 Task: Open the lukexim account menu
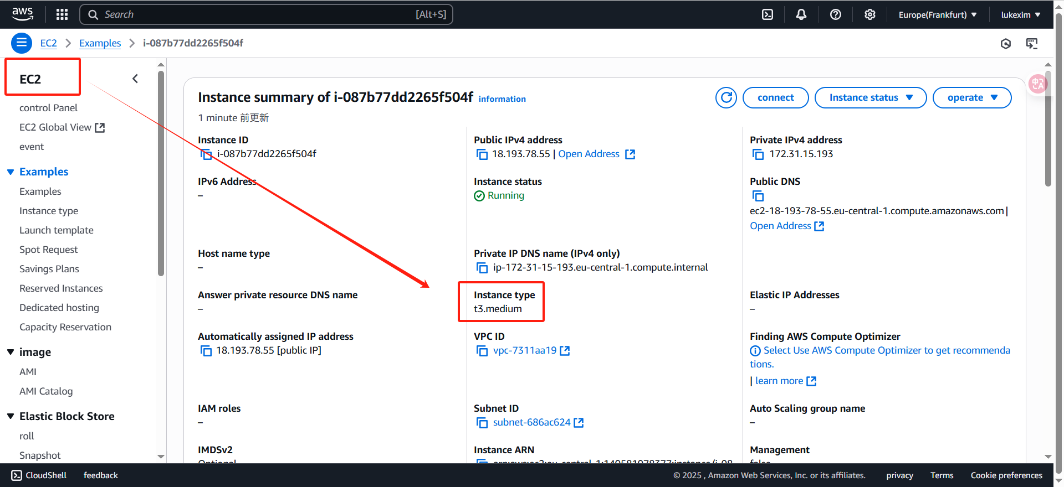point(1021,14)
